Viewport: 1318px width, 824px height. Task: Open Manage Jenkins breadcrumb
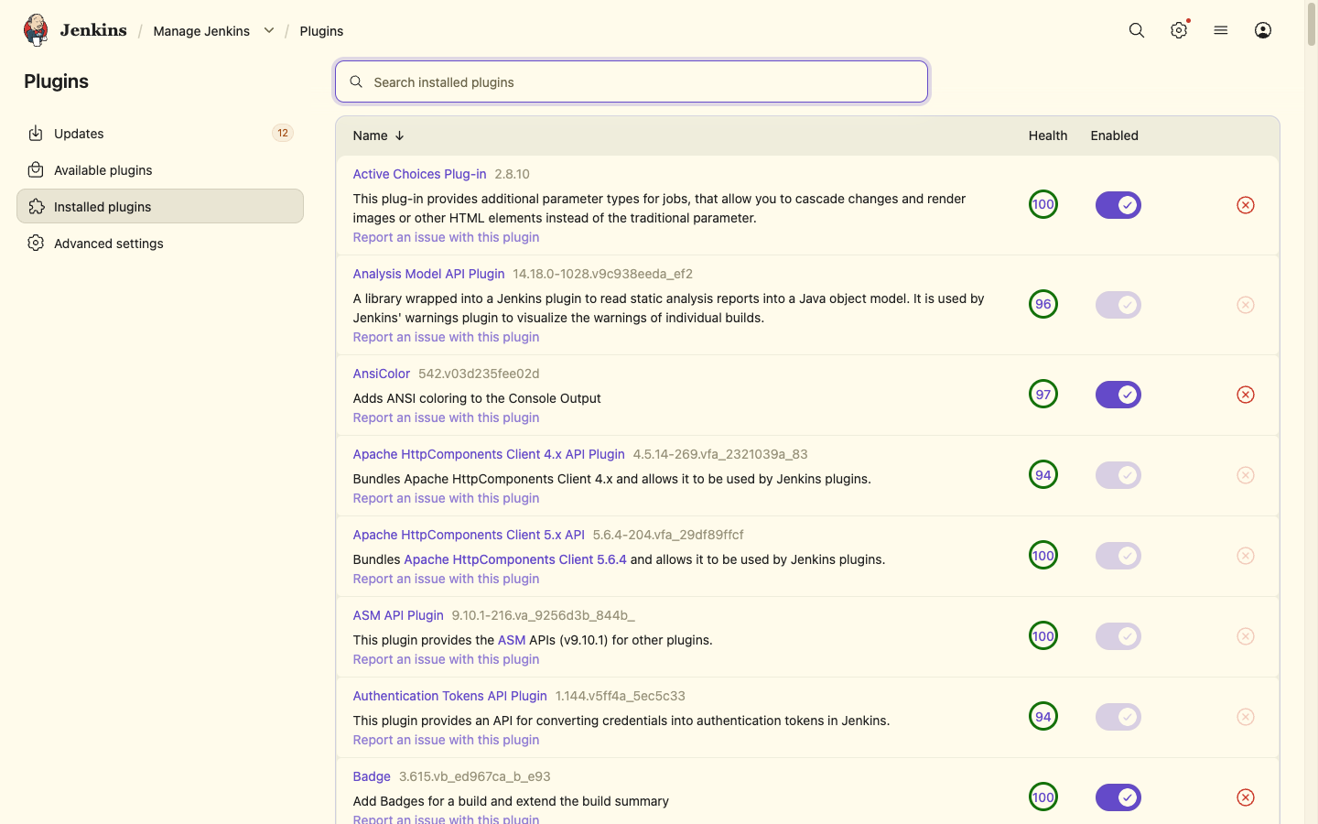coord(201,30)
